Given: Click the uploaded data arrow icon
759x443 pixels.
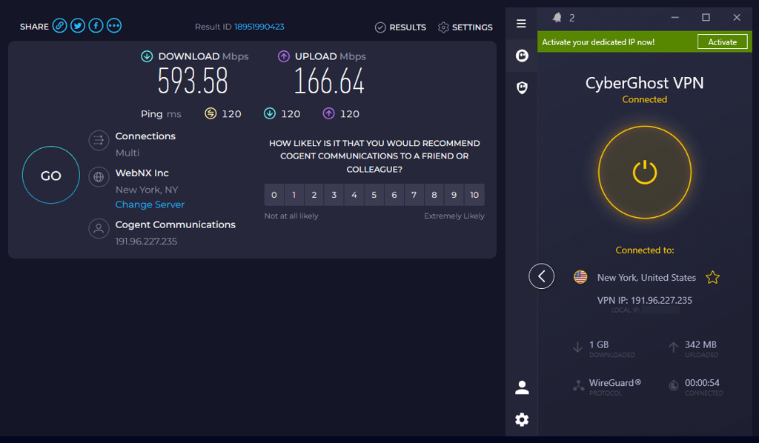Looking at the screenshot, I should coord(673,347).
